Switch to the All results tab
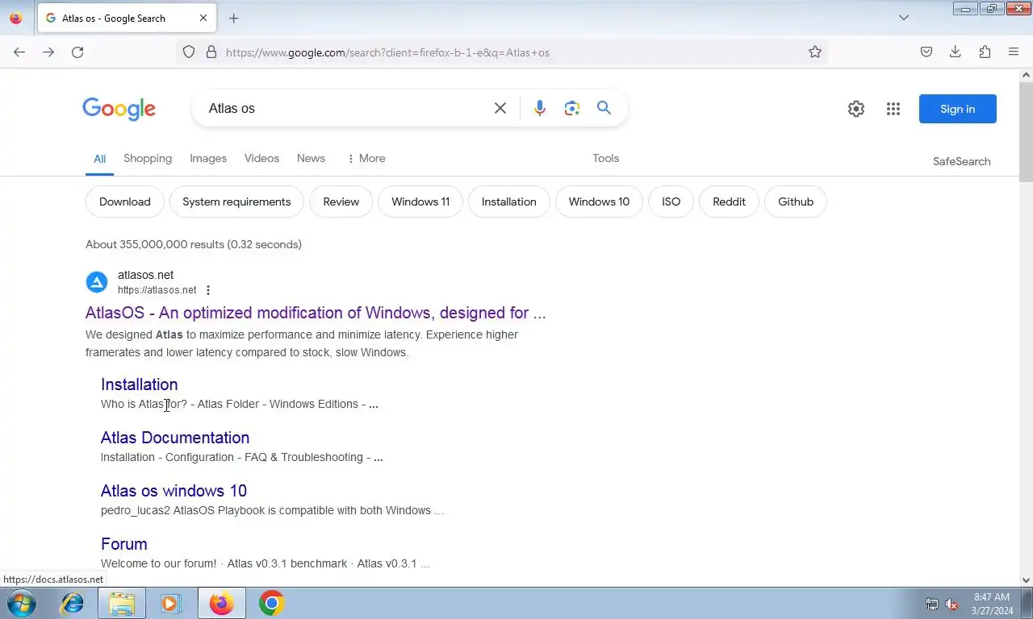Image resolution: width=1033 pixels, height=619 pixels. (x=99, y=159)
